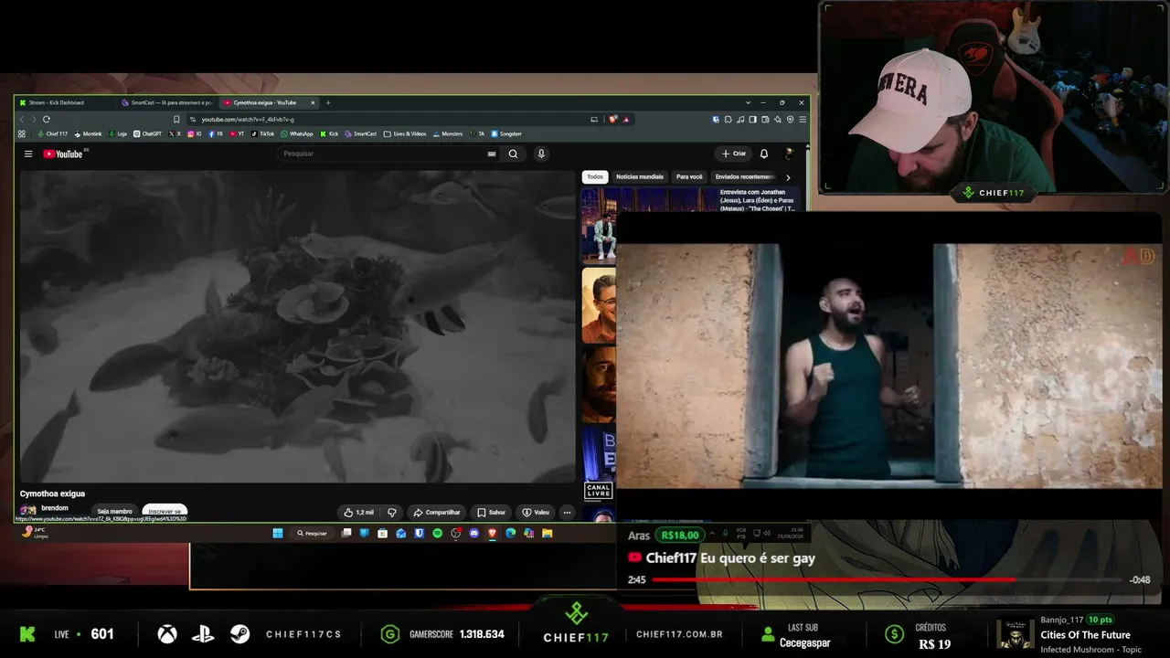Open Spotify from the taskbar
This screenshot has width=1170, height=658.
(437, 533)
